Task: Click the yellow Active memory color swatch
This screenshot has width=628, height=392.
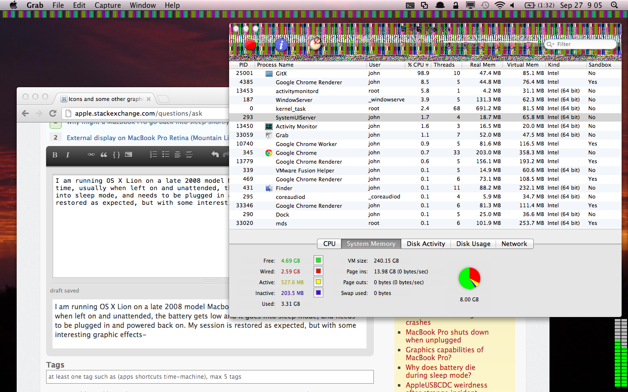Action: tap(318, 282)
